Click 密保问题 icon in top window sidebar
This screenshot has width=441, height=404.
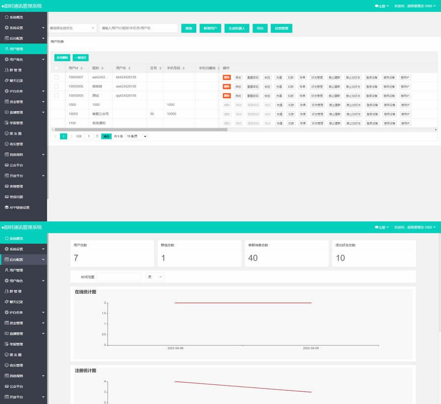7,196
